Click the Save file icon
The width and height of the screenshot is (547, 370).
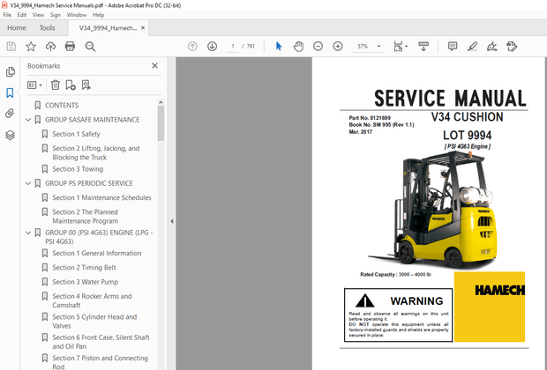coord(11,47)
